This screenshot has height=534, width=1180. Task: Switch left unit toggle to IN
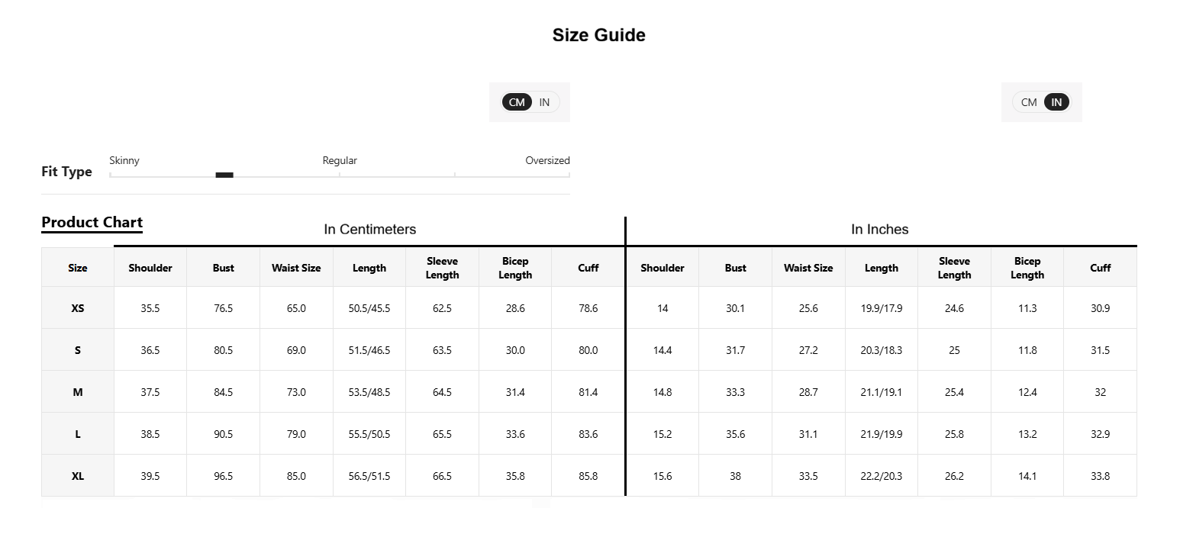click(x=544, y=102)
